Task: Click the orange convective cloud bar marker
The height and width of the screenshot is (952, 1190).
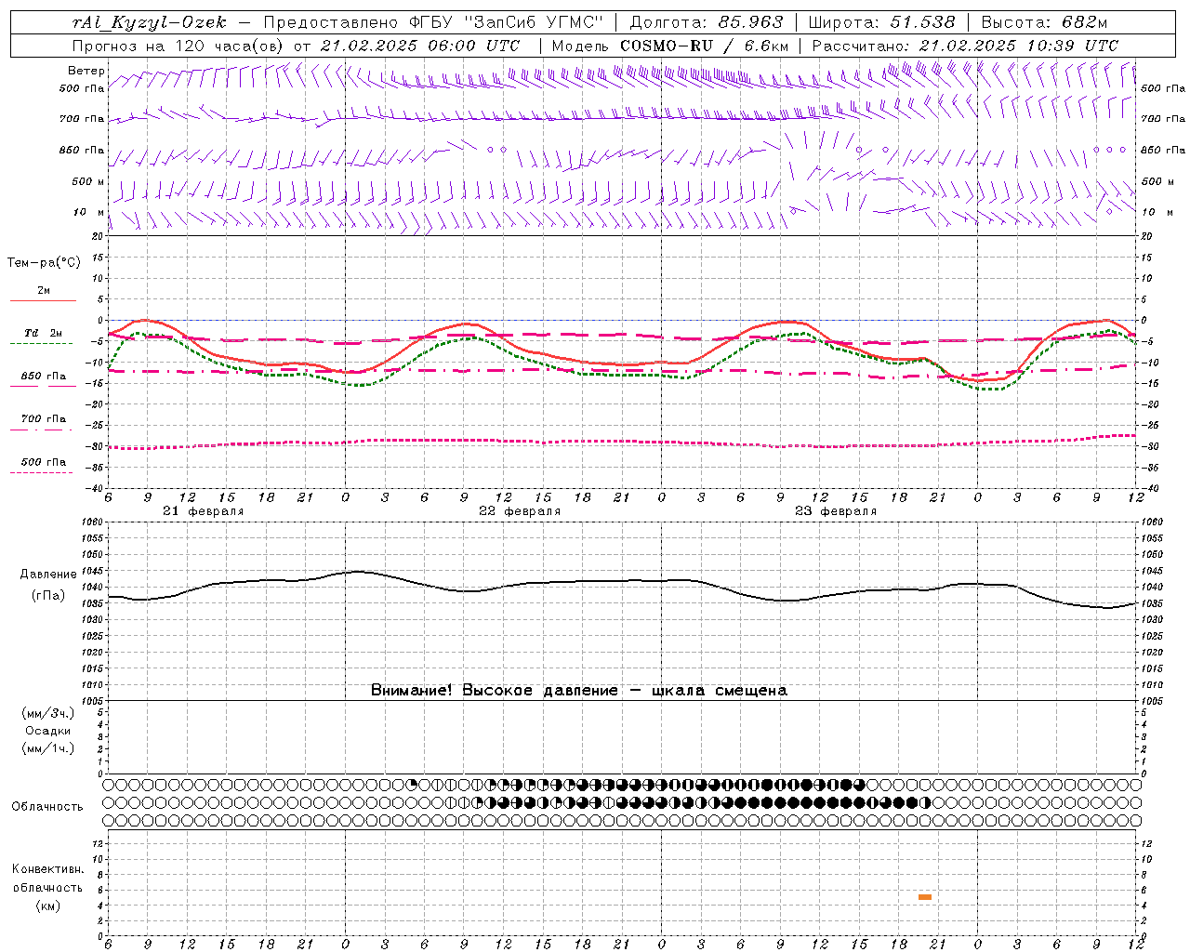Action: tap(925, 897)
